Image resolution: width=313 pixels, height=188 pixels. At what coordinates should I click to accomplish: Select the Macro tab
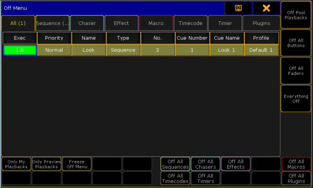(x=156, y=23)
